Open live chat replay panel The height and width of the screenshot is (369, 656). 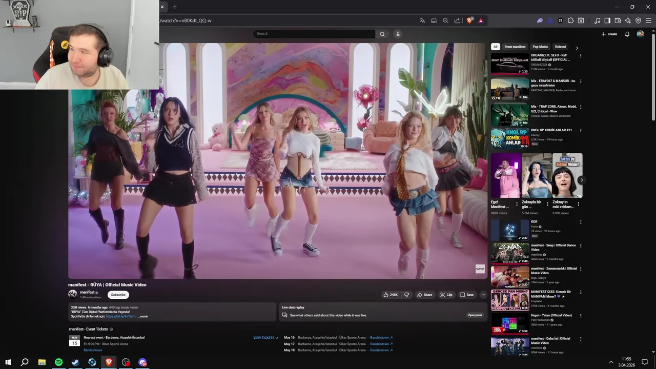pos(475,315)
